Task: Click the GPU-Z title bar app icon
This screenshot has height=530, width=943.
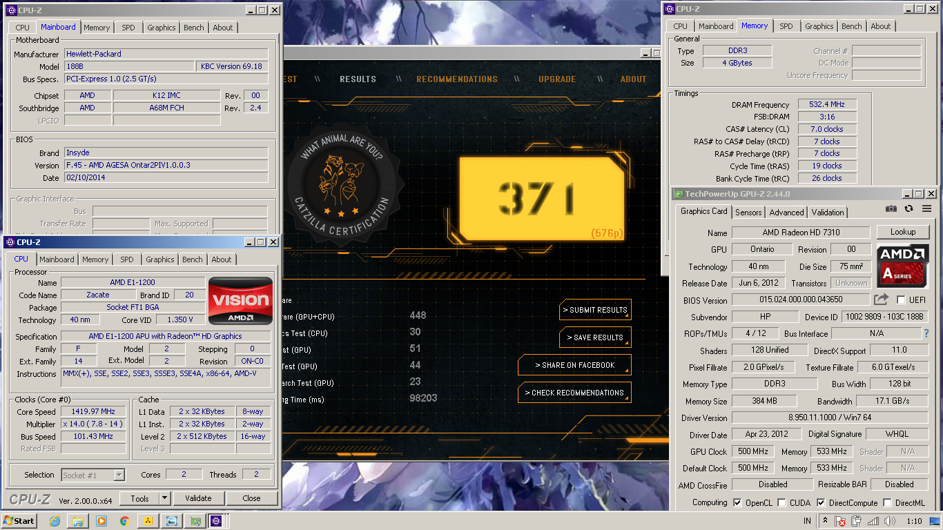Action: point(679,194)
